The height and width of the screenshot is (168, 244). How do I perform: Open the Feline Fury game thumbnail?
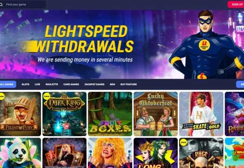(20, 114)
